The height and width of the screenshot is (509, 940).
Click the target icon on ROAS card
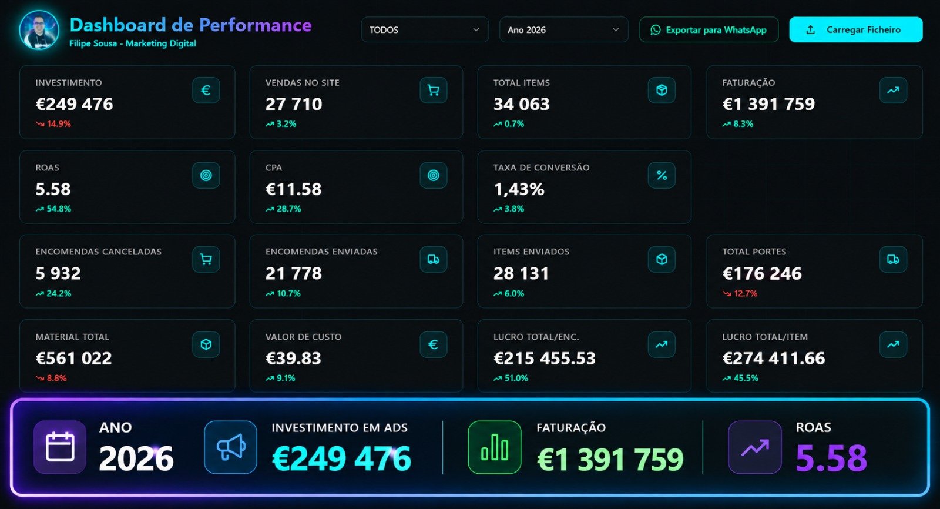click(x=206, y=175)
